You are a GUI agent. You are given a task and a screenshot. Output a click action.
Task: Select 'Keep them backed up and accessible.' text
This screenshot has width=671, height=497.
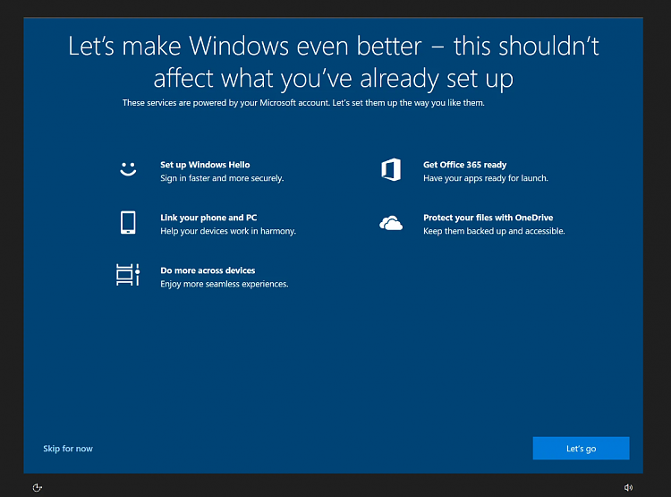[x=494, y=231]
